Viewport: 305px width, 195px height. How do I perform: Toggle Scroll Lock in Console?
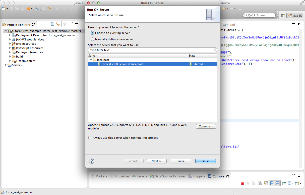(266, 183)
